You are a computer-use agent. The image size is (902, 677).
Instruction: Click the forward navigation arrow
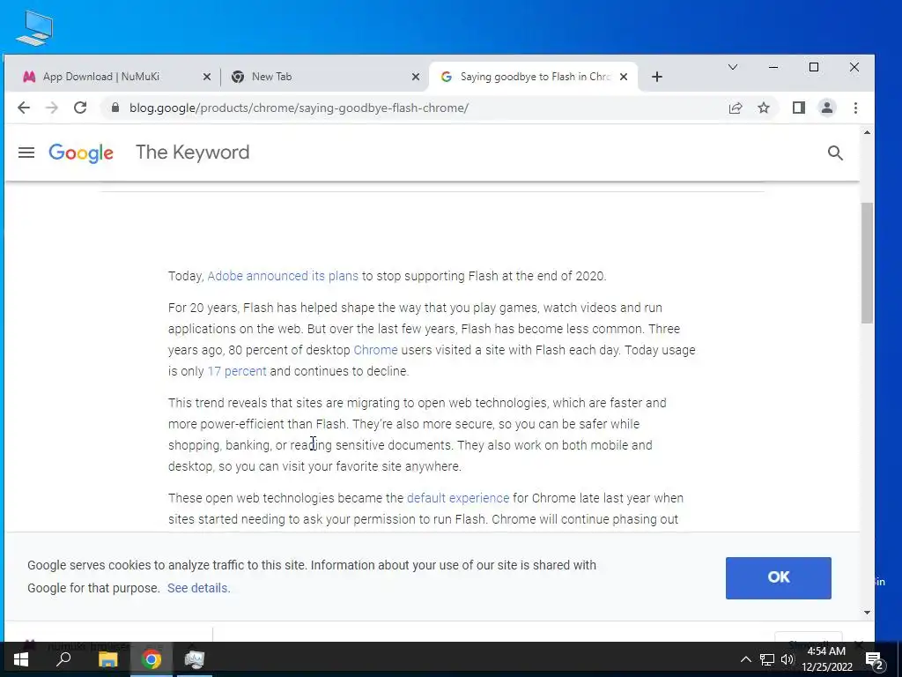(52, 108)
